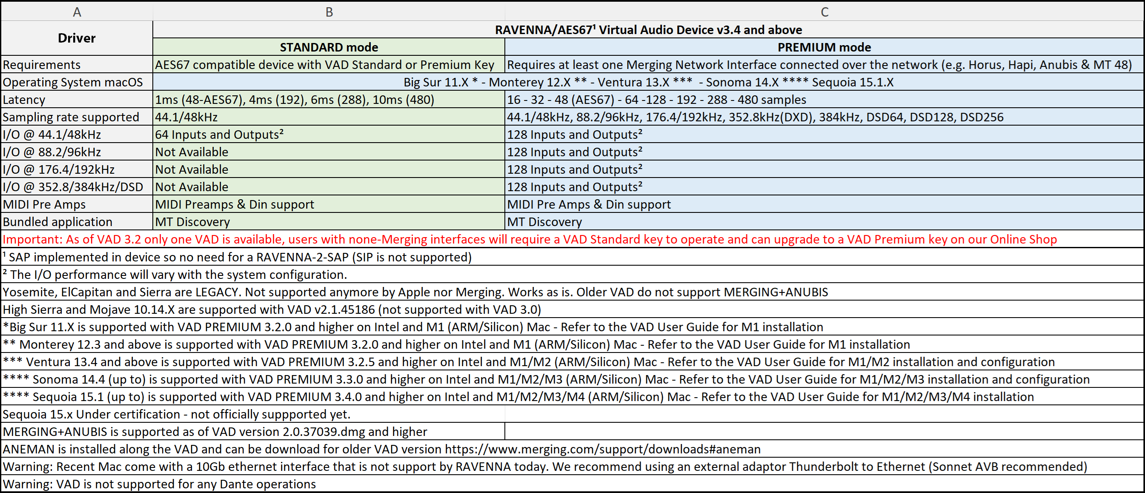Select the **** Sonoma 14.4 support note
Screen dimensions: 1145x493
[x=572, y=379]
